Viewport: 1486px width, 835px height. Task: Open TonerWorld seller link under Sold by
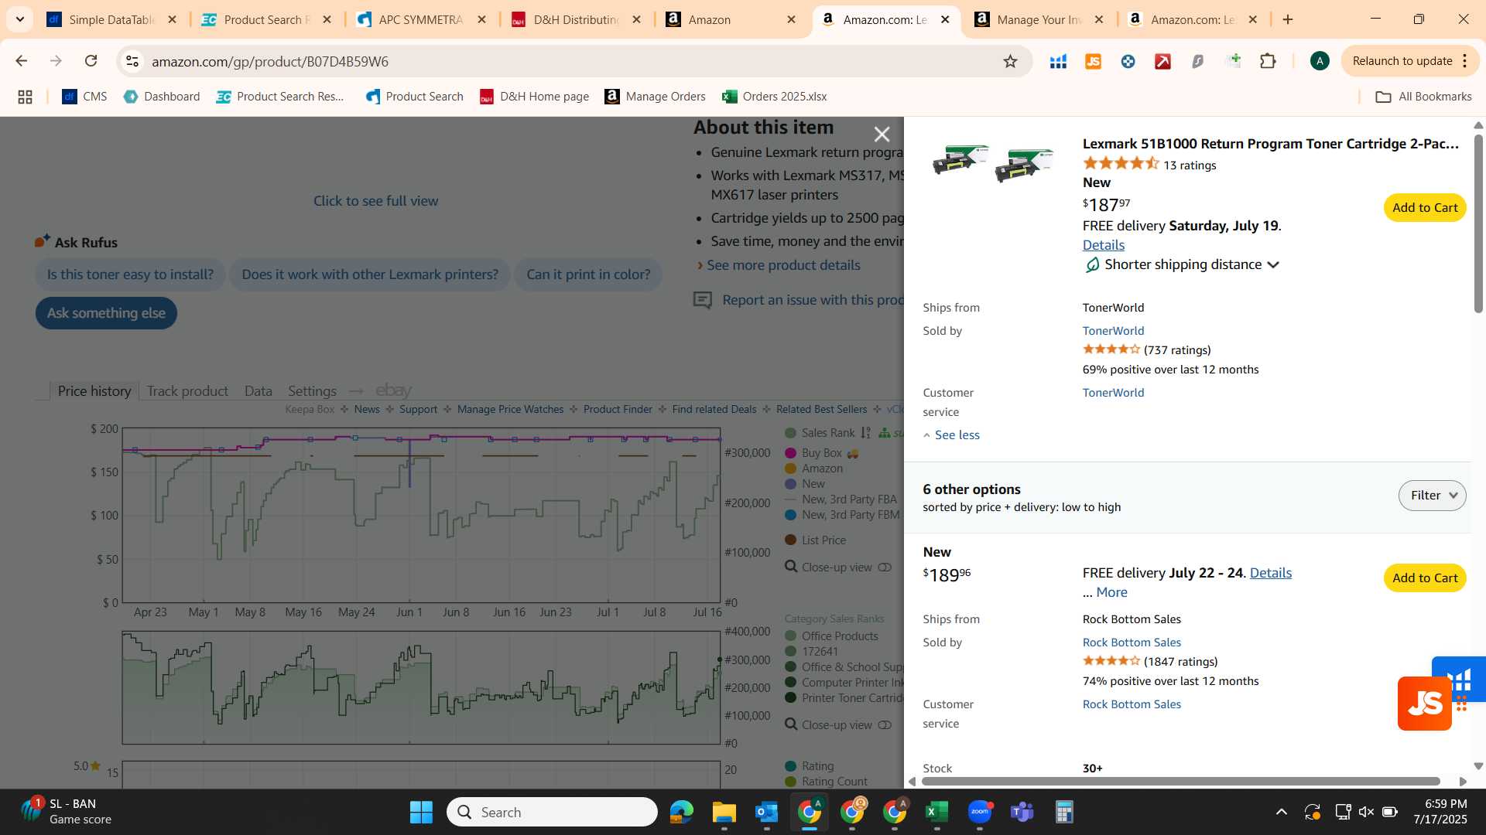(x=1113, y=331)
